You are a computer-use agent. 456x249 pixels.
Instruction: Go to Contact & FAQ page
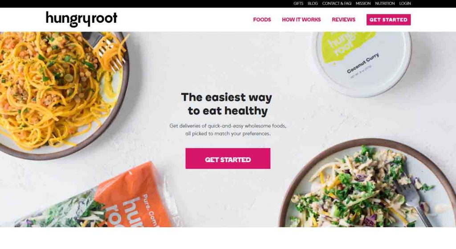click(337, 4)
